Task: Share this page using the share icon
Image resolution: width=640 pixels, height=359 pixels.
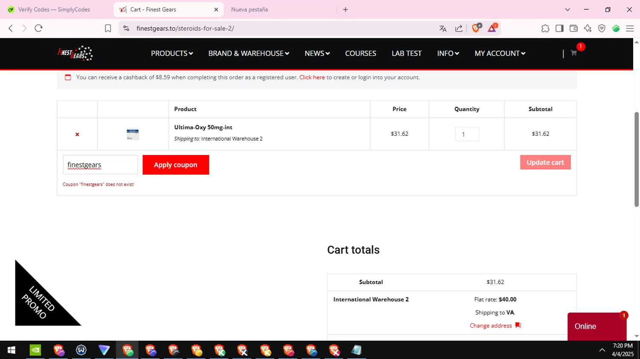Action: 459,29
